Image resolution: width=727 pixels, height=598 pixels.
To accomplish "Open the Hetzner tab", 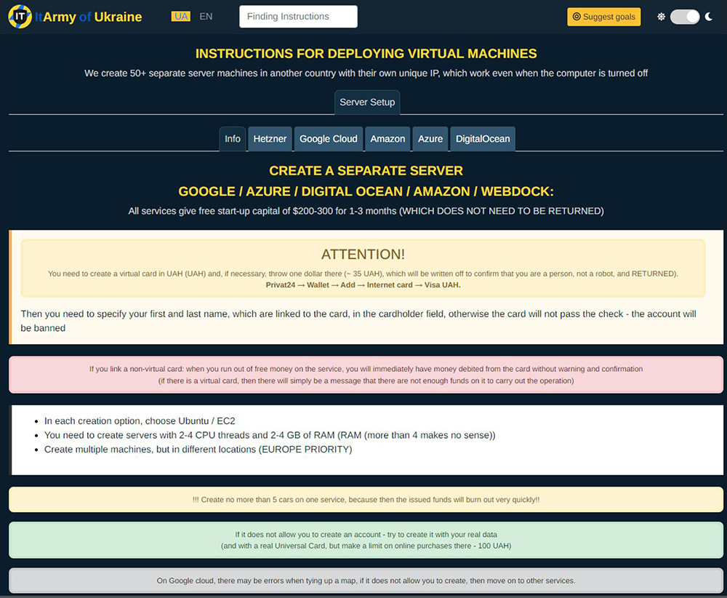I will (270, 139).
